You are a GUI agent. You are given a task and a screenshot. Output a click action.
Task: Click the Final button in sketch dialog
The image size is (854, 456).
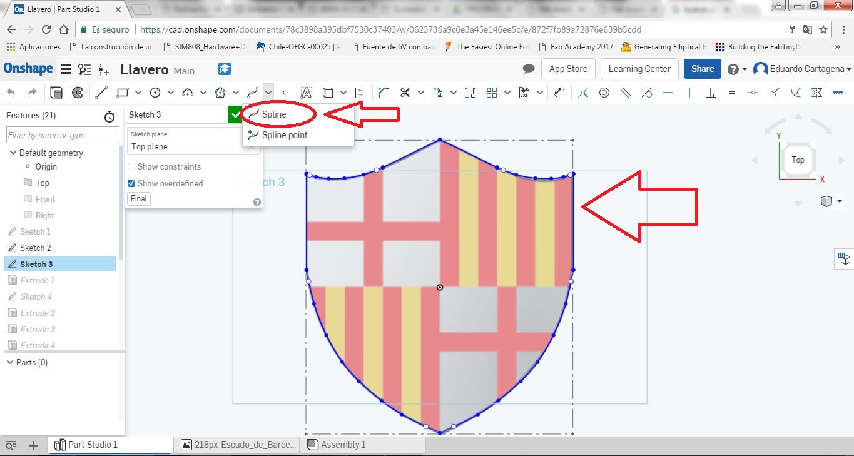pyautogui.click(x=139, y=199)
